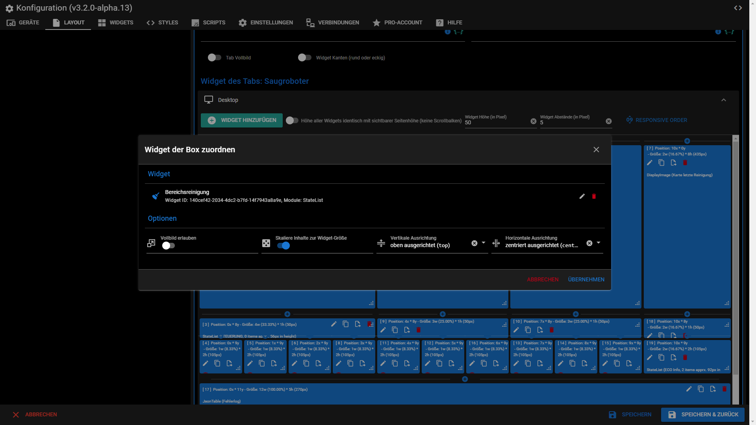Clear the 'Widget Abstände' field value
The height and width of the screenshot is (425, 756).
pos(609,122)
